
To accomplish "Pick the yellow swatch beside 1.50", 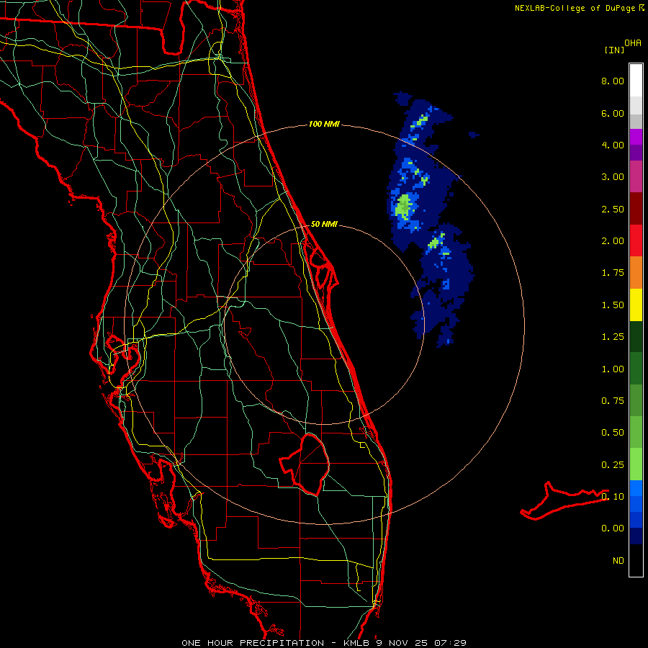I will (636, 305).
